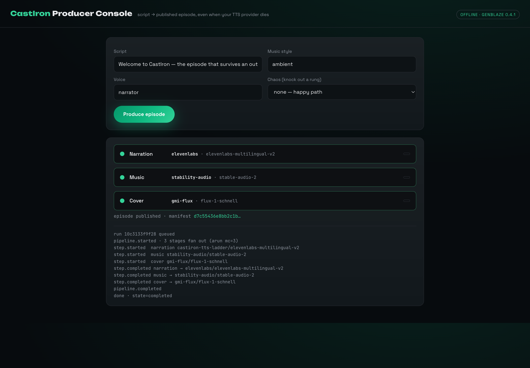Click the Produce episode button

(x=144, y=114)
